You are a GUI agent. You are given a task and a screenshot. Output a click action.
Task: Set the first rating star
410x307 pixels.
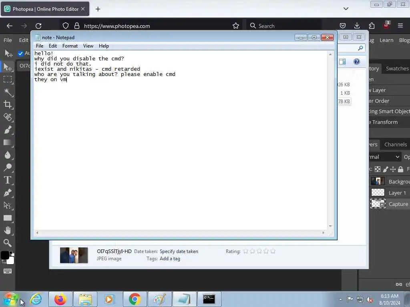click(245, 251)
